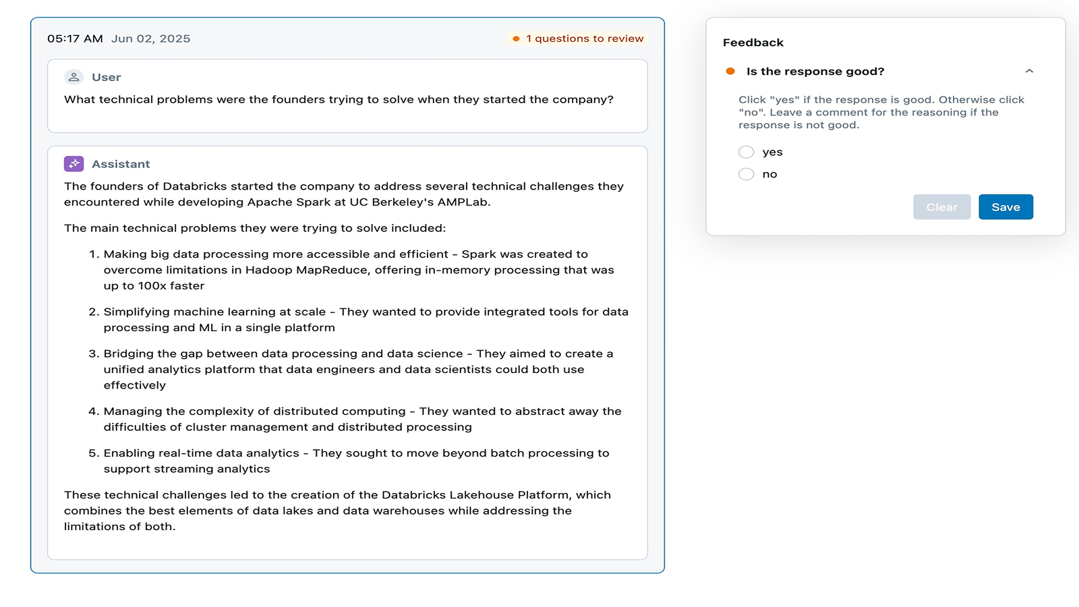Image resolution: width=1079 pixels, height=607 pixels.
Task: Select the Assistant message card
Action: tap(347, 354)
